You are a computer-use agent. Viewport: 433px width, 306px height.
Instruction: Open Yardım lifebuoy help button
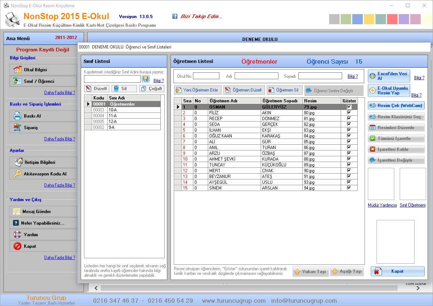click(x=43, y=234)
